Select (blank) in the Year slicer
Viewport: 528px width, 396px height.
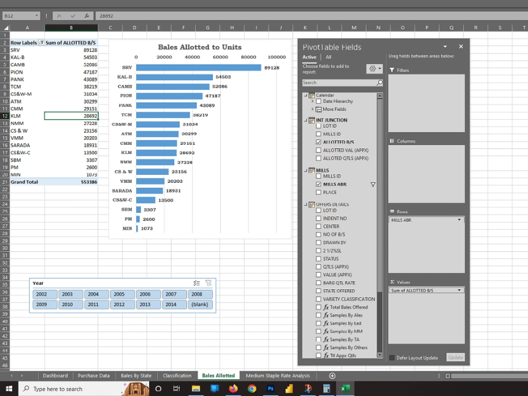point(200,305)
